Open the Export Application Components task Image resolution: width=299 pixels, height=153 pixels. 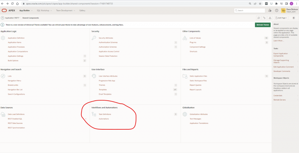[x=281, y=55]
